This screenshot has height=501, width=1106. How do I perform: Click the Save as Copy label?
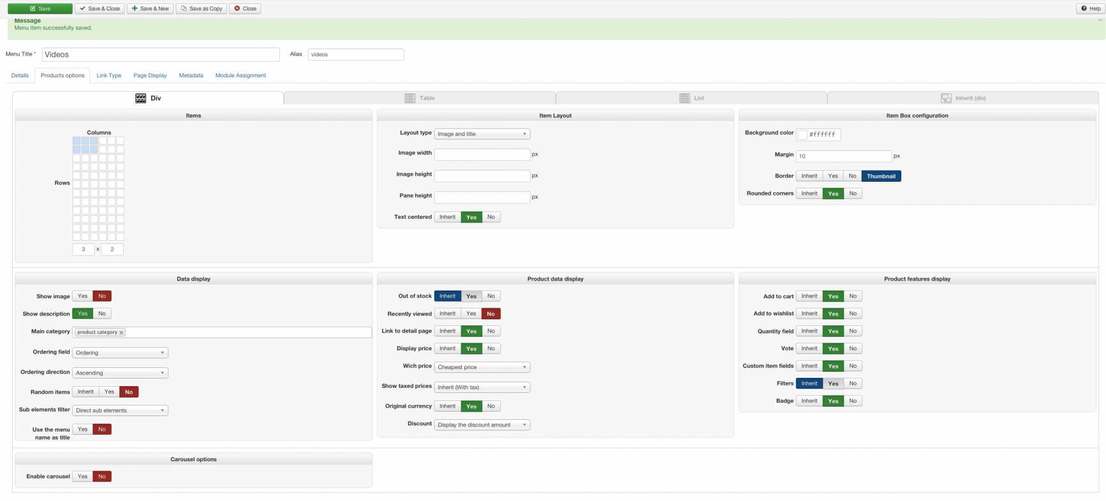coord(206,9)
